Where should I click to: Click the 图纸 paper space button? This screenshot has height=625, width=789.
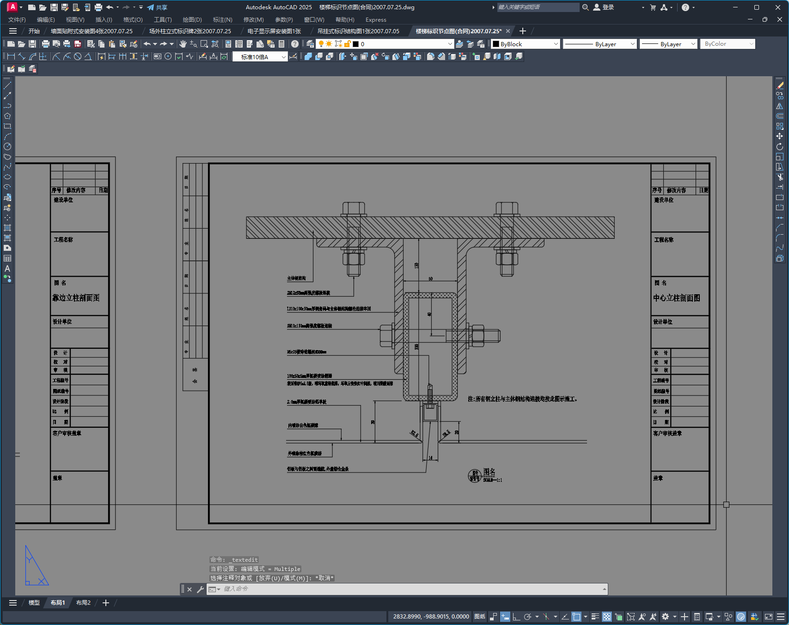click(x=480, y=617)
